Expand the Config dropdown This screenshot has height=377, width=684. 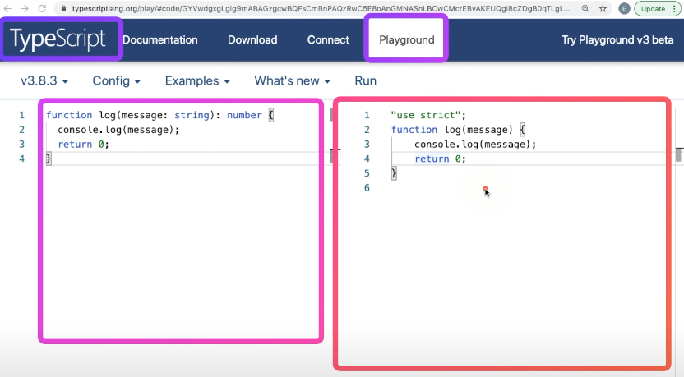click(x=116, y=81)
